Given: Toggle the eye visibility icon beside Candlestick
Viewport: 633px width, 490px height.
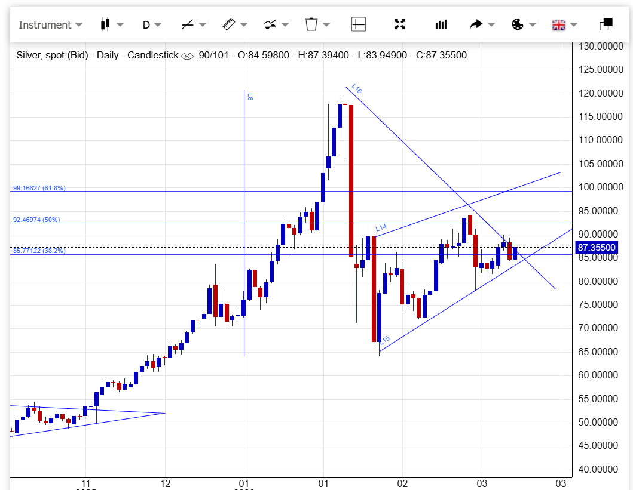Looking at the screenshot, I should [187, 56].
